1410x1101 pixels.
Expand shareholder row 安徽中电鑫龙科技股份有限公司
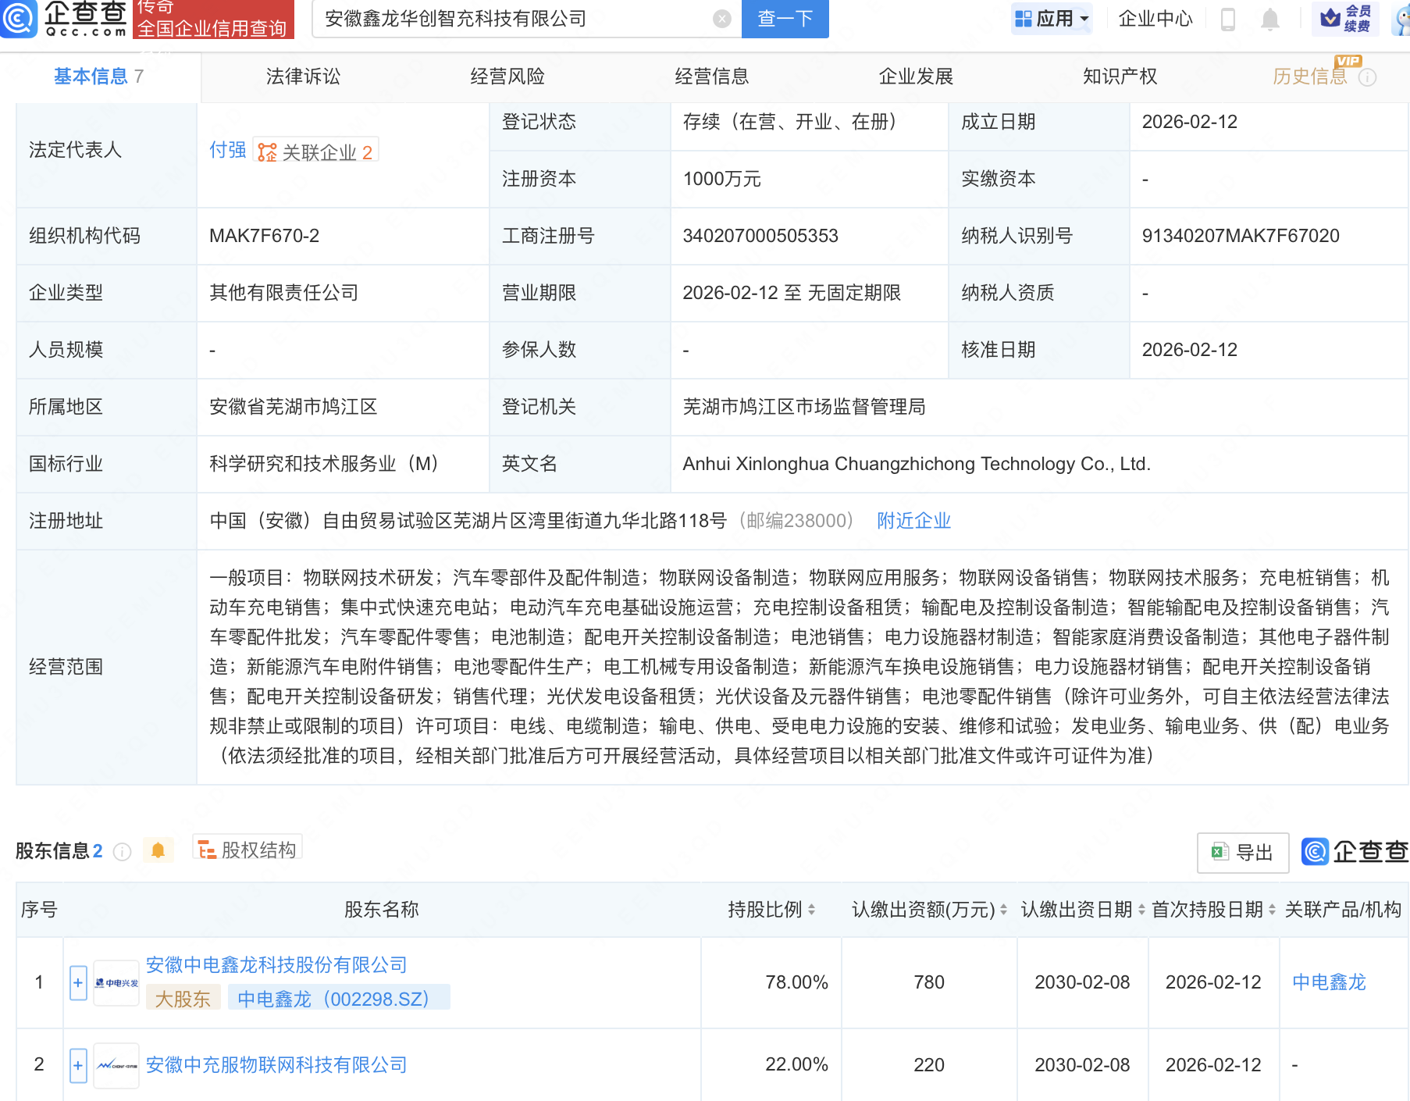77,982
